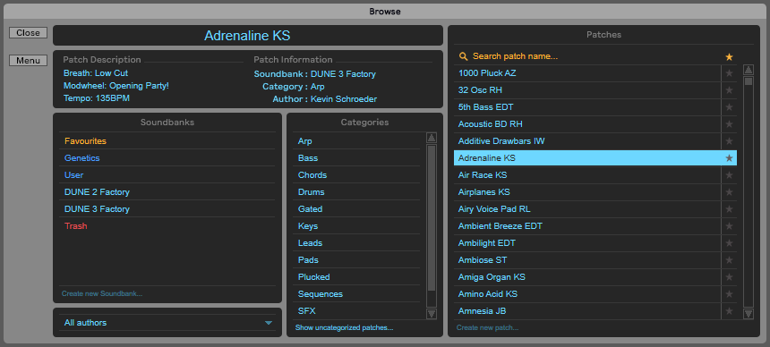Favourite the 1000 Pluck AZ patch star

tap(729, 73)
